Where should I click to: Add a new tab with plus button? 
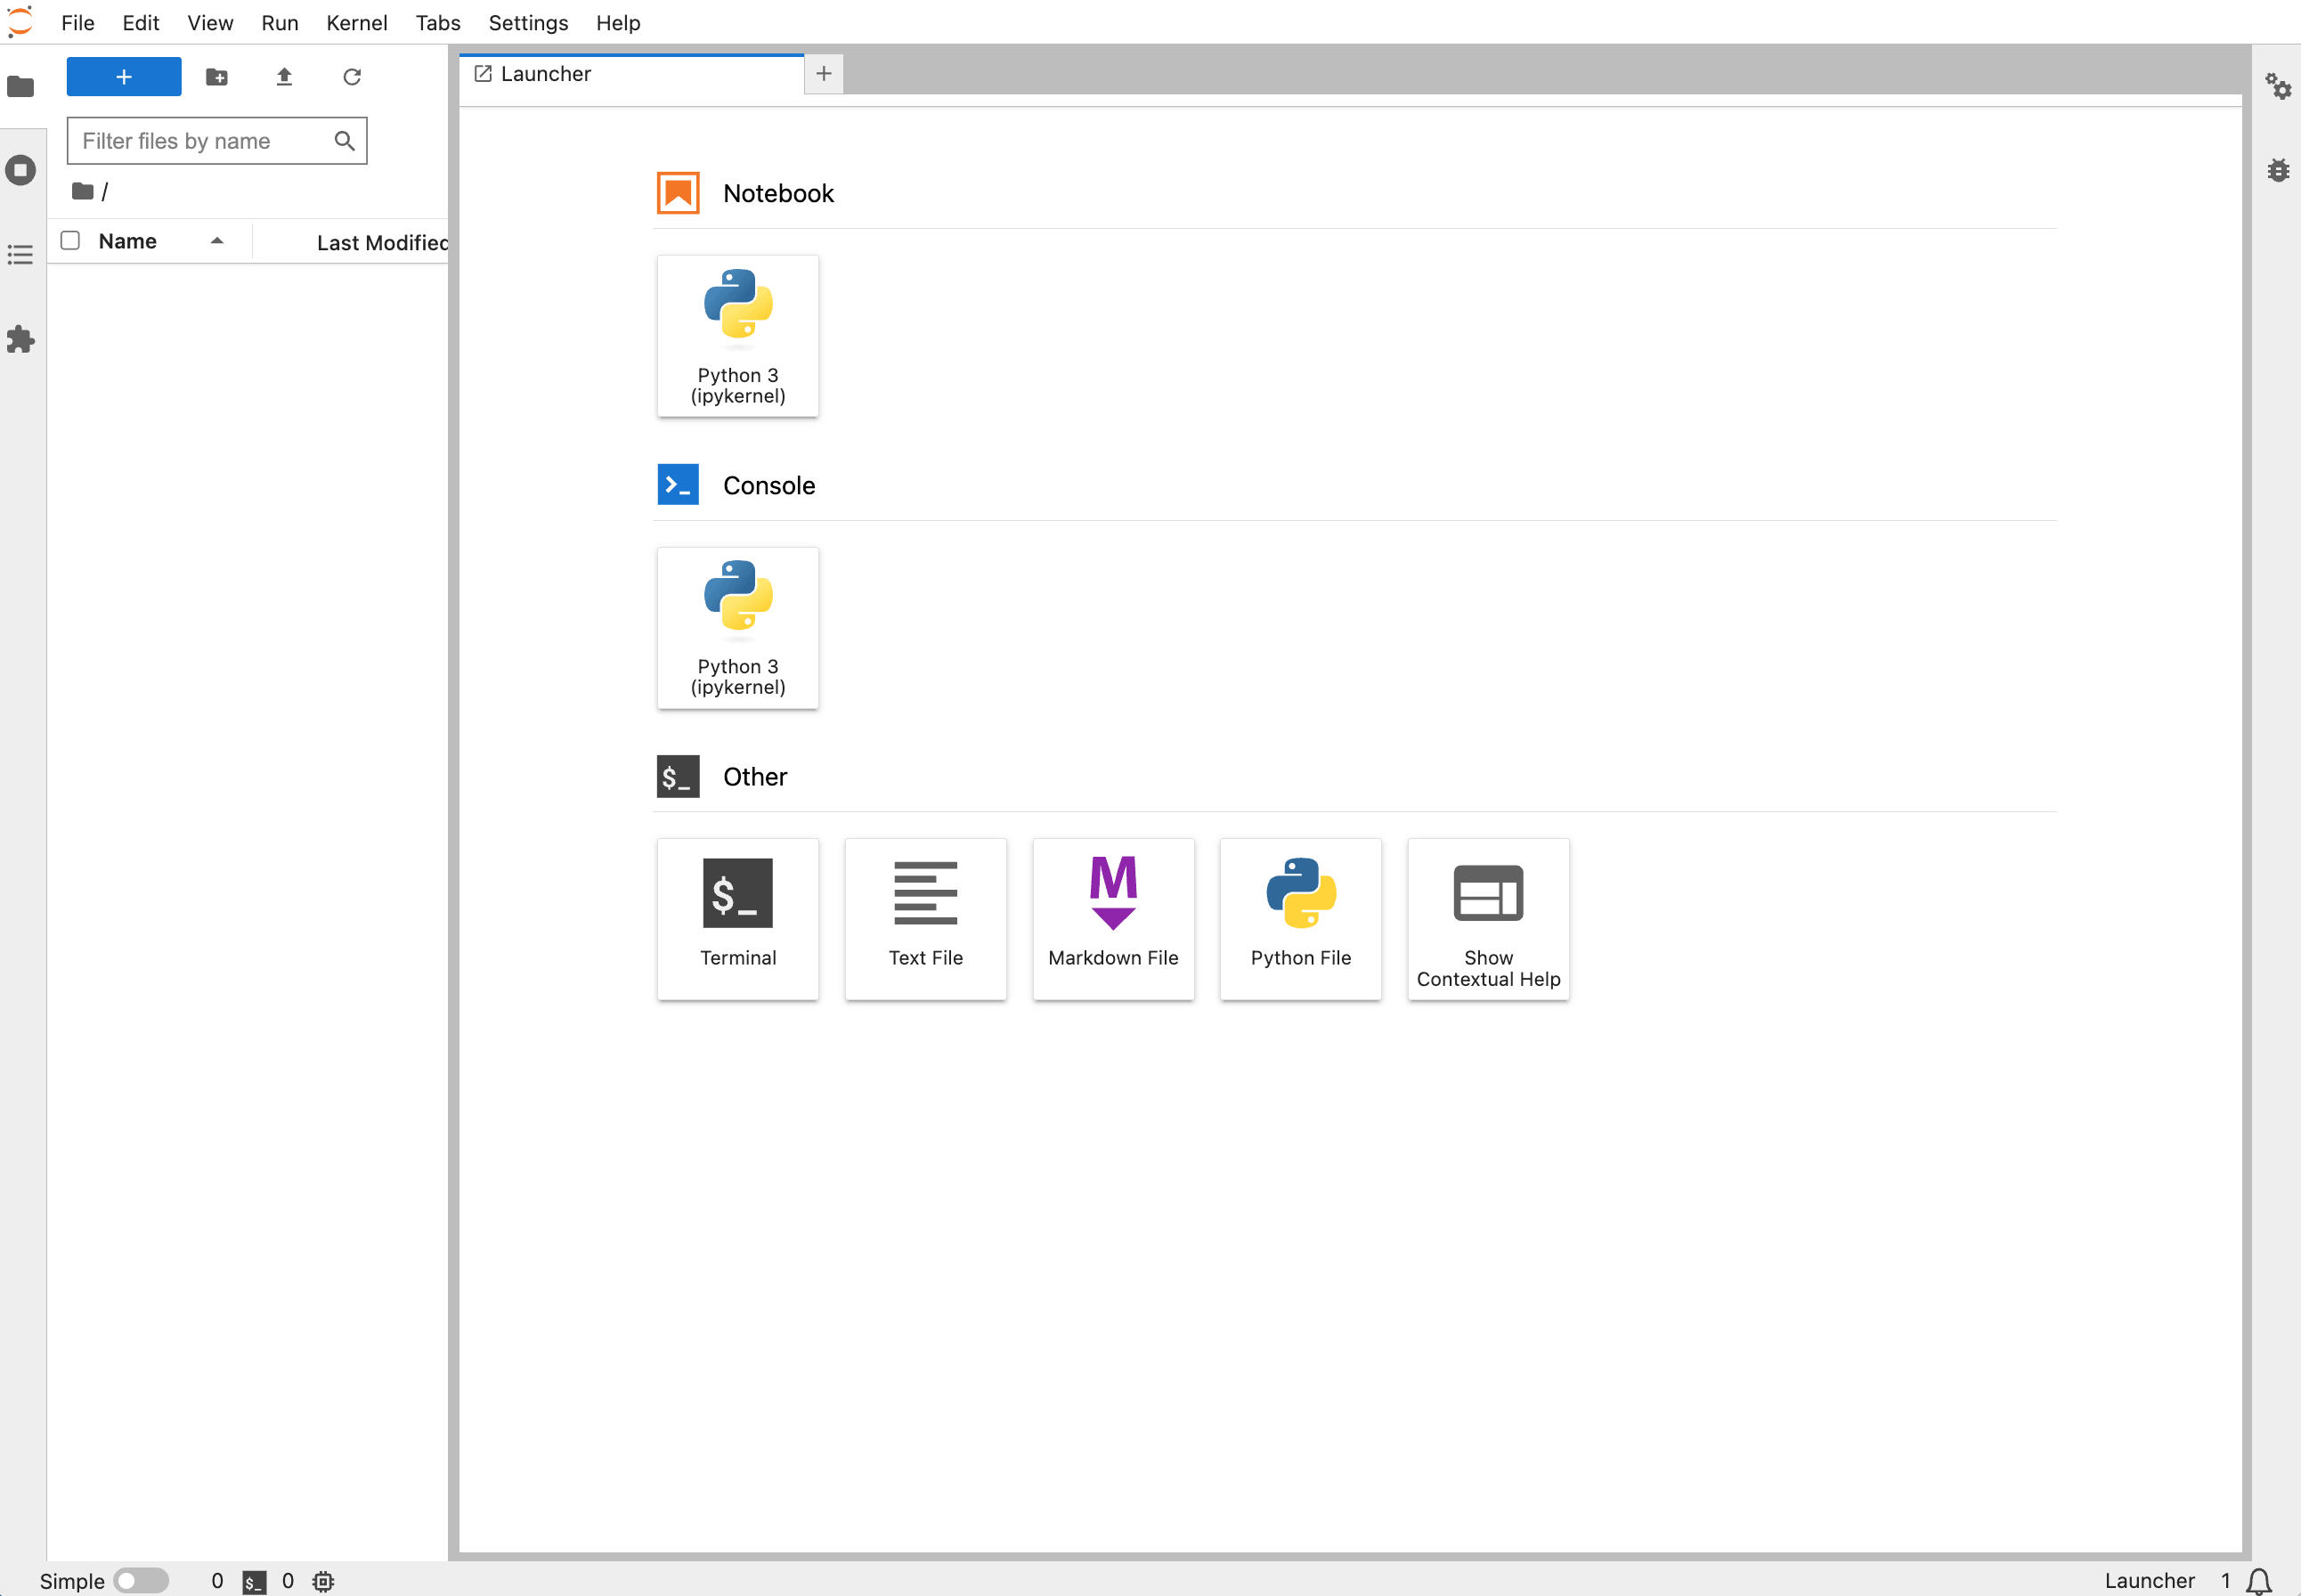pos(824,74)
